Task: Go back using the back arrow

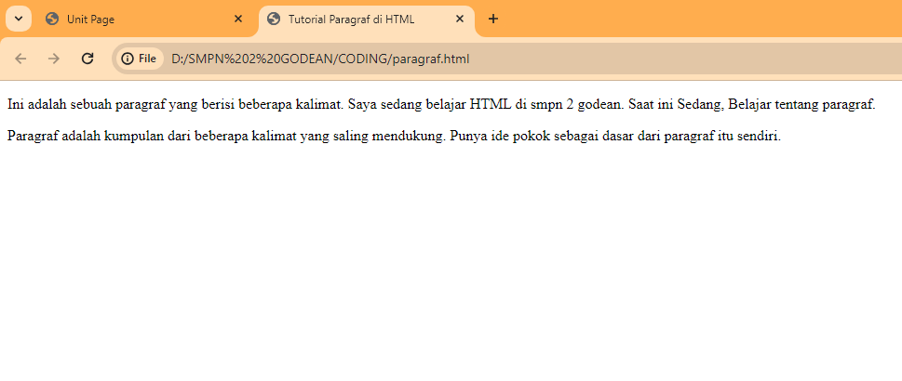Action: [20, 59]
